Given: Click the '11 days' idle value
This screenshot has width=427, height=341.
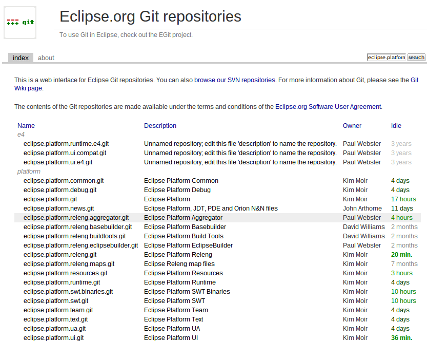Looking at the screenshot, I should pyautogui.click(x=402, y=209).
